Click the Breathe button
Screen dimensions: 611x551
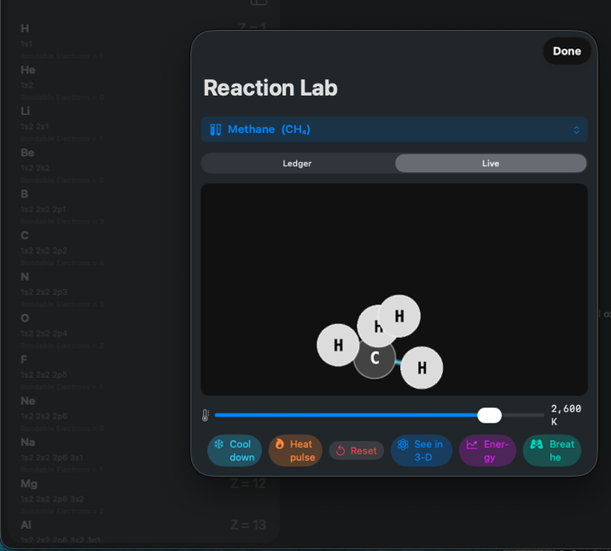(552, 451)
